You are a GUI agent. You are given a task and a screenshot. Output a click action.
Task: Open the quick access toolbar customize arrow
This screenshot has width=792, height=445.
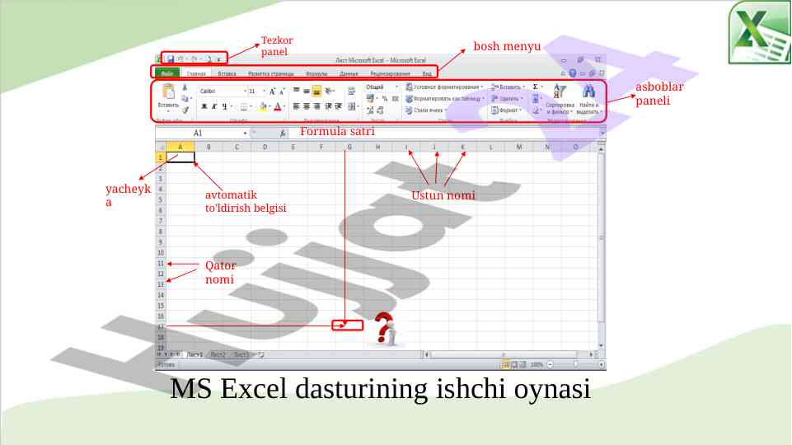point(218,59)
